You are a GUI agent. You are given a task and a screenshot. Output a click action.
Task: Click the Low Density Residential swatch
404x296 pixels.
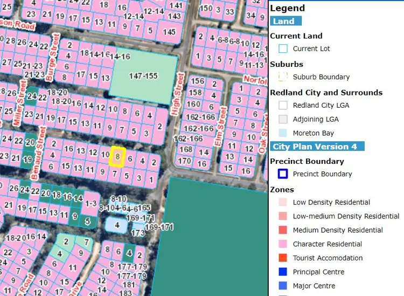[x=283, y=202]
